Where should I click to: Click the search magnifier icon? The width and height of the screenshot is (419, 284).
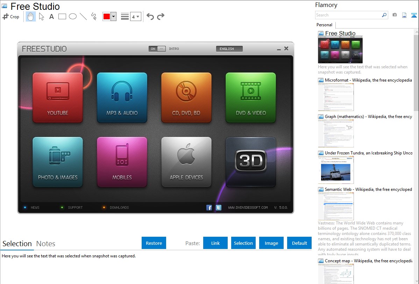coord(384,15)
